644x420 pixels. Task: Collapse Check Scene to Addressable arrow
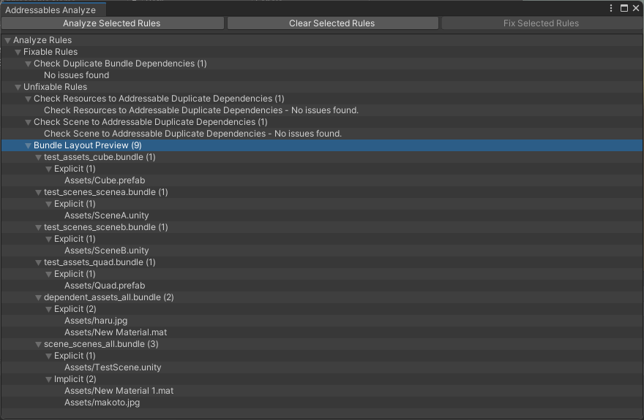pyautogui.click(x=28, y=123)
